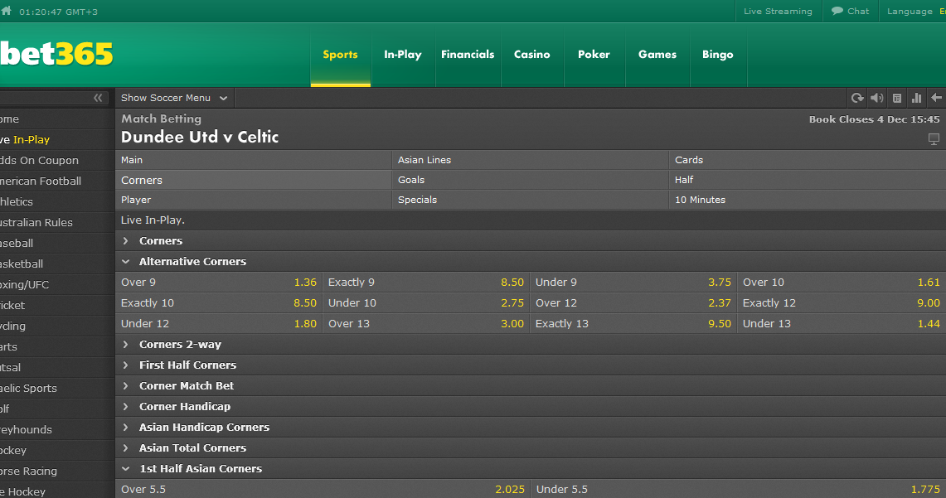The image size is (946, 498).
Task: Expand the Corners market section
Action: [x=531, y=240]
